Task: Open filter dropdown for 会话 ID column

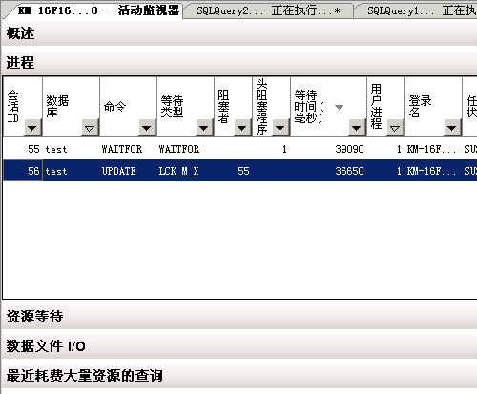Action: click(32, 128)
